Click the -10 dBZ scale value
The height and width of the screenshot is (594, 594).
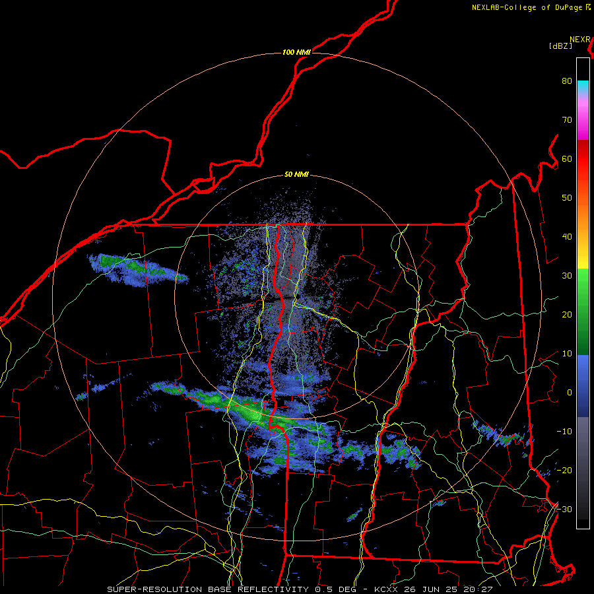[564, 432]
